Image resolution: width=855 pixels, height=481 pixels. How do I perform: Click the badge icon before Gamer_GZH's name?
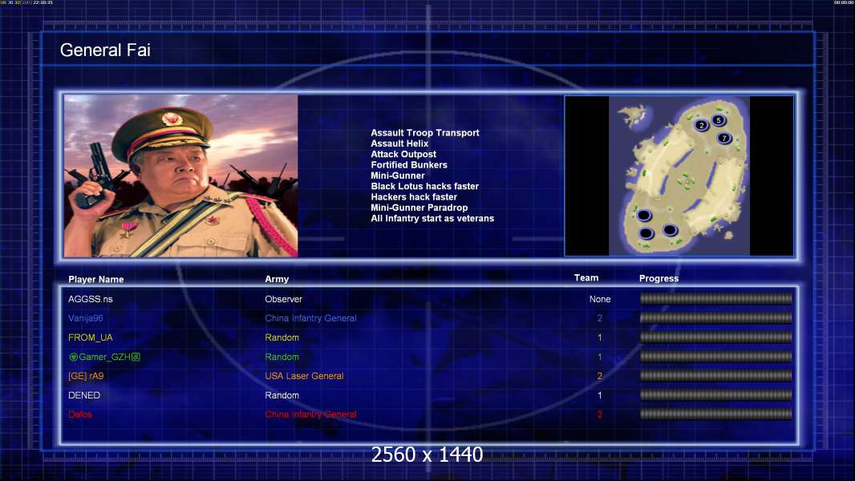tap(73, 357)
